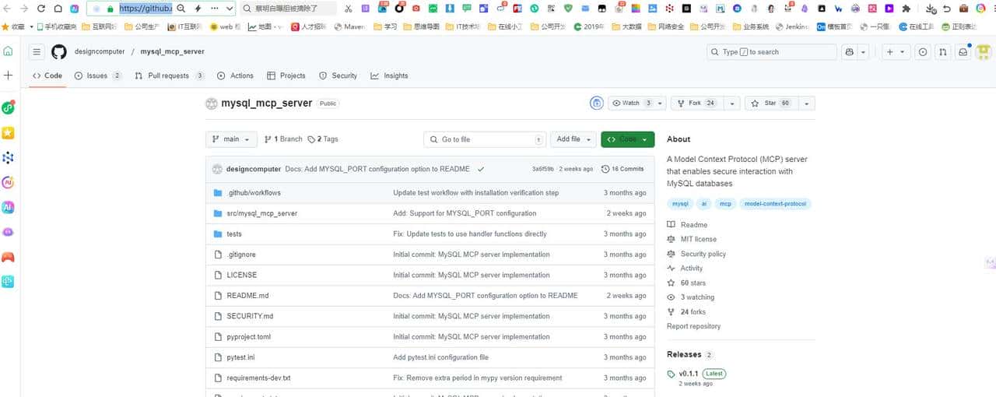Click the designcomputer owner breadcrumb link

tap(100, 52)
